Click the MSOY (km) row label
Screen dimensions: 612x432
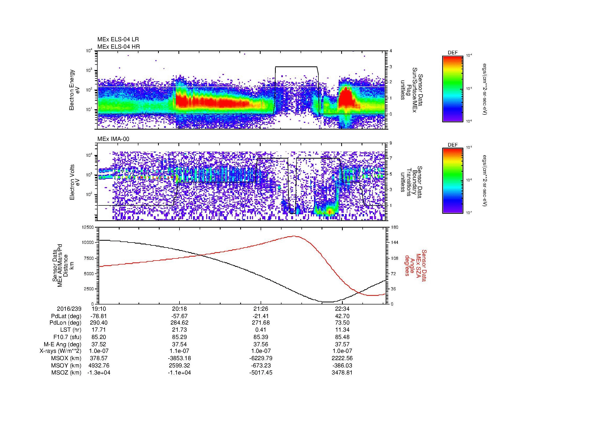pyautogui.click(x=66, y=365)
